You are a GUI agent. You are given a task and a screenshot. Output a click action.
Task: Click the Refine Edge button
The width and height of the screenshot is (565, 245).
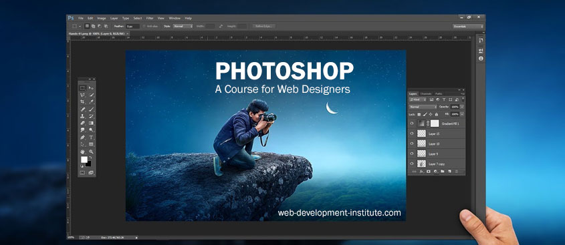point(263,26)
